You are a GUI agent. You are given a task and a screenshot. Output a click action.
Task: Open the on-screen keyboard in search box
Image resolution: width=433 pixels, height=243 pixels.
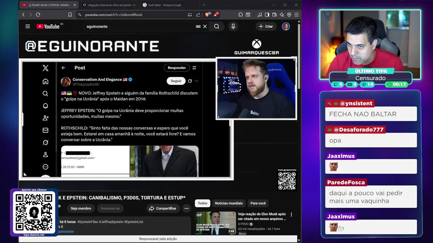tap(198, 26)
